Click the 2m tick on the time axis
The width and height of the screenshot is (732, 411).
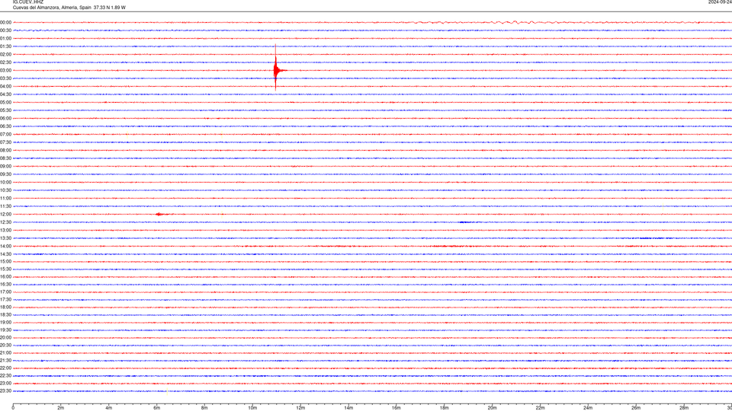click(61, 408)
